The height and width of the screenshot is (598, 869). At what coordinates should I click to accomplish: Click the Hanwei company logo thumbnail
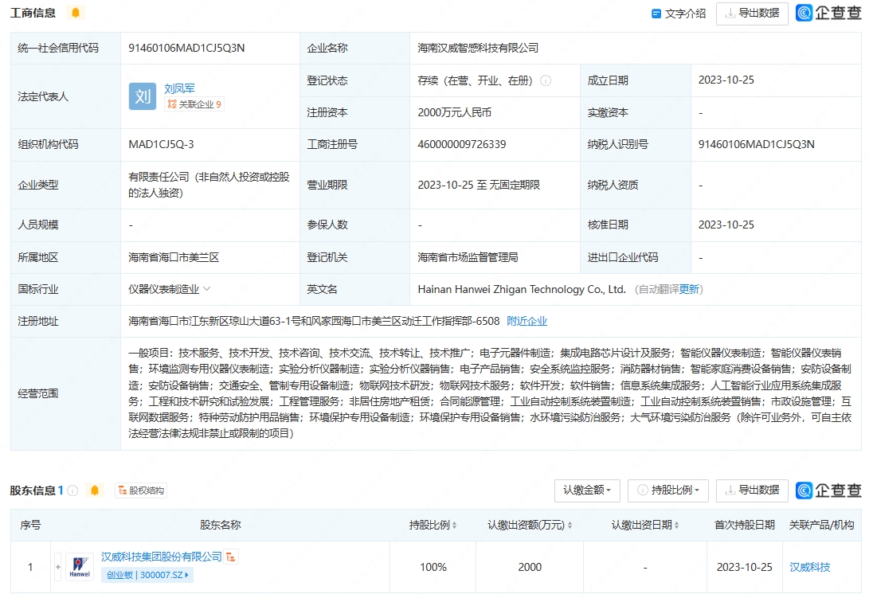[x=79, y=567]
